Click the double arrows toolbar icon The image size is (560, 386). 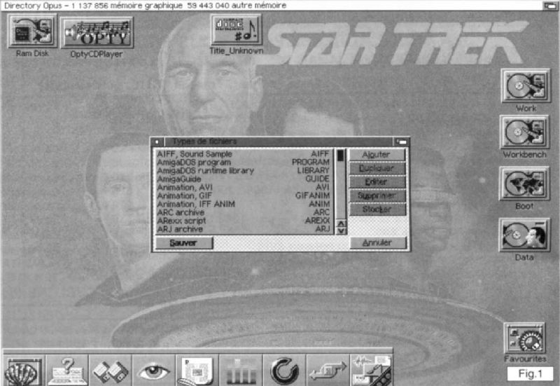(x=328, y=371)
